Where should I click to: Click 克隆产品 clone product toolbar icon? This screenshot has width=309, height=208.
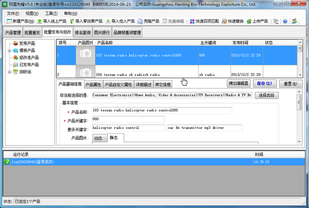tap(141, 21)
